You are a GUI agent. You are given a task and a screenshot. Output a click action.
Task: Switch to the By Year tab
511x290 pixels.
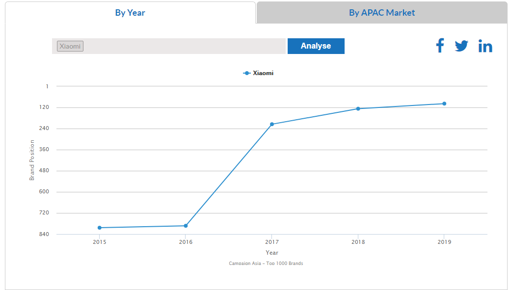[x=130, y=13]
